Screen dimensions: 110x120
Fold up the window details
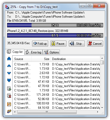pyautogui.click(x=40, y=43)
